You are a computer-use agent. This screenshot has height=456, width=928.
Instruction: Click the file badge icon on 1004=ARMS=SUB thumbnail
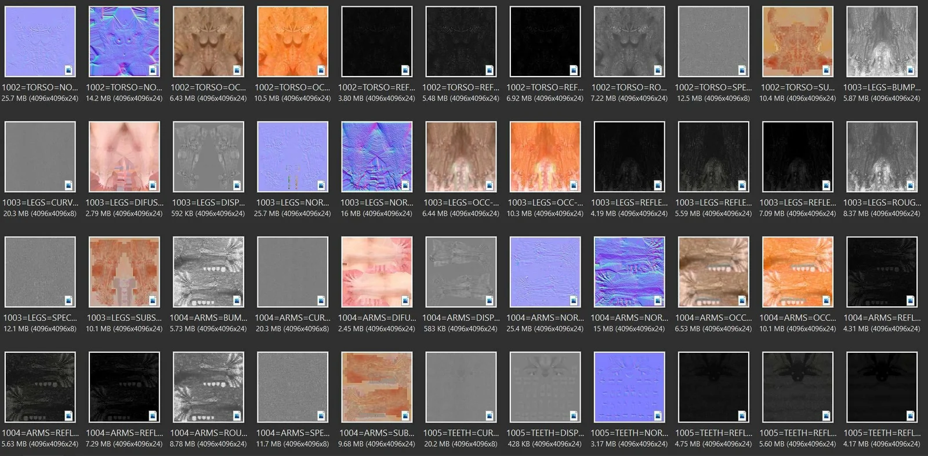405,415
